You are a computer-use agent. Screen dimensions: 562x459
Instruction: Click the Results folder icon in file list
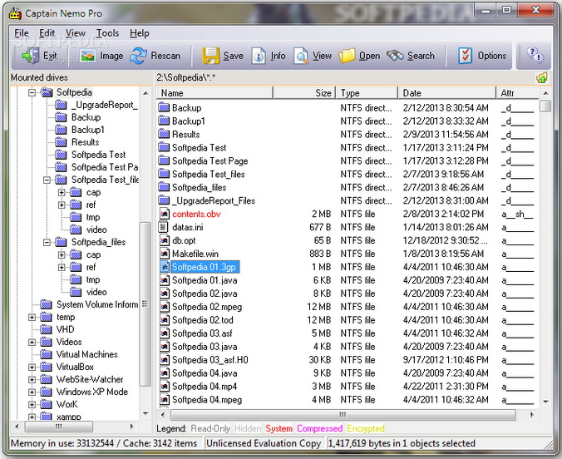164,134
